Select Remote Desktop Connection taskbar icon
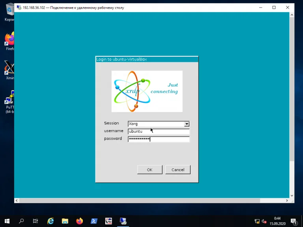This screenshot has width=303, height=227. (x=123, y=221)
